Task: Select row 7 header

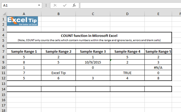Action: coord(3,51)
